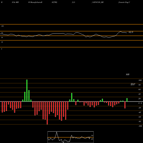The width and height of the screenshot is (143, 143).
Task: Click the tallest green MR histogram bar
Action: (x=27, y=91)
